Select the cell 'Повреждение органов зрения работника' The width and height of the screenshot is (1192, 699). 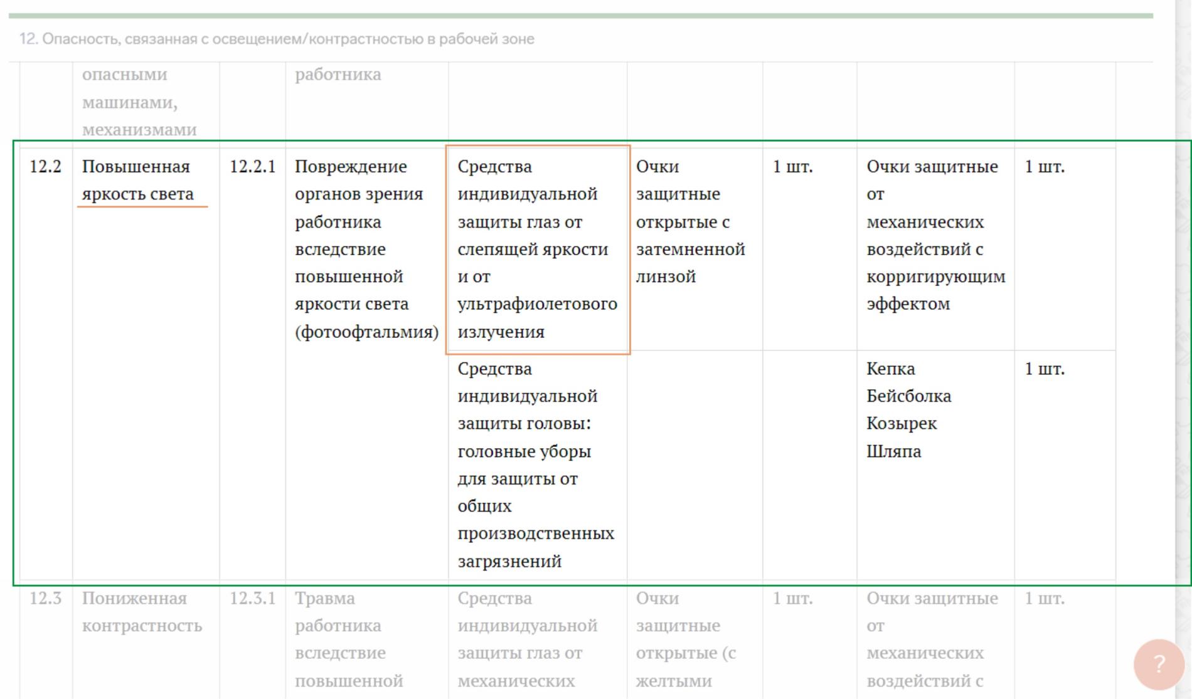point(367,364)
